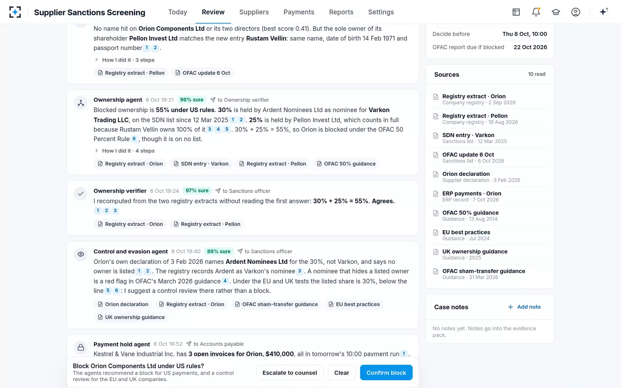Click the Payment hold agent lock icon

(x=81, y=347)
